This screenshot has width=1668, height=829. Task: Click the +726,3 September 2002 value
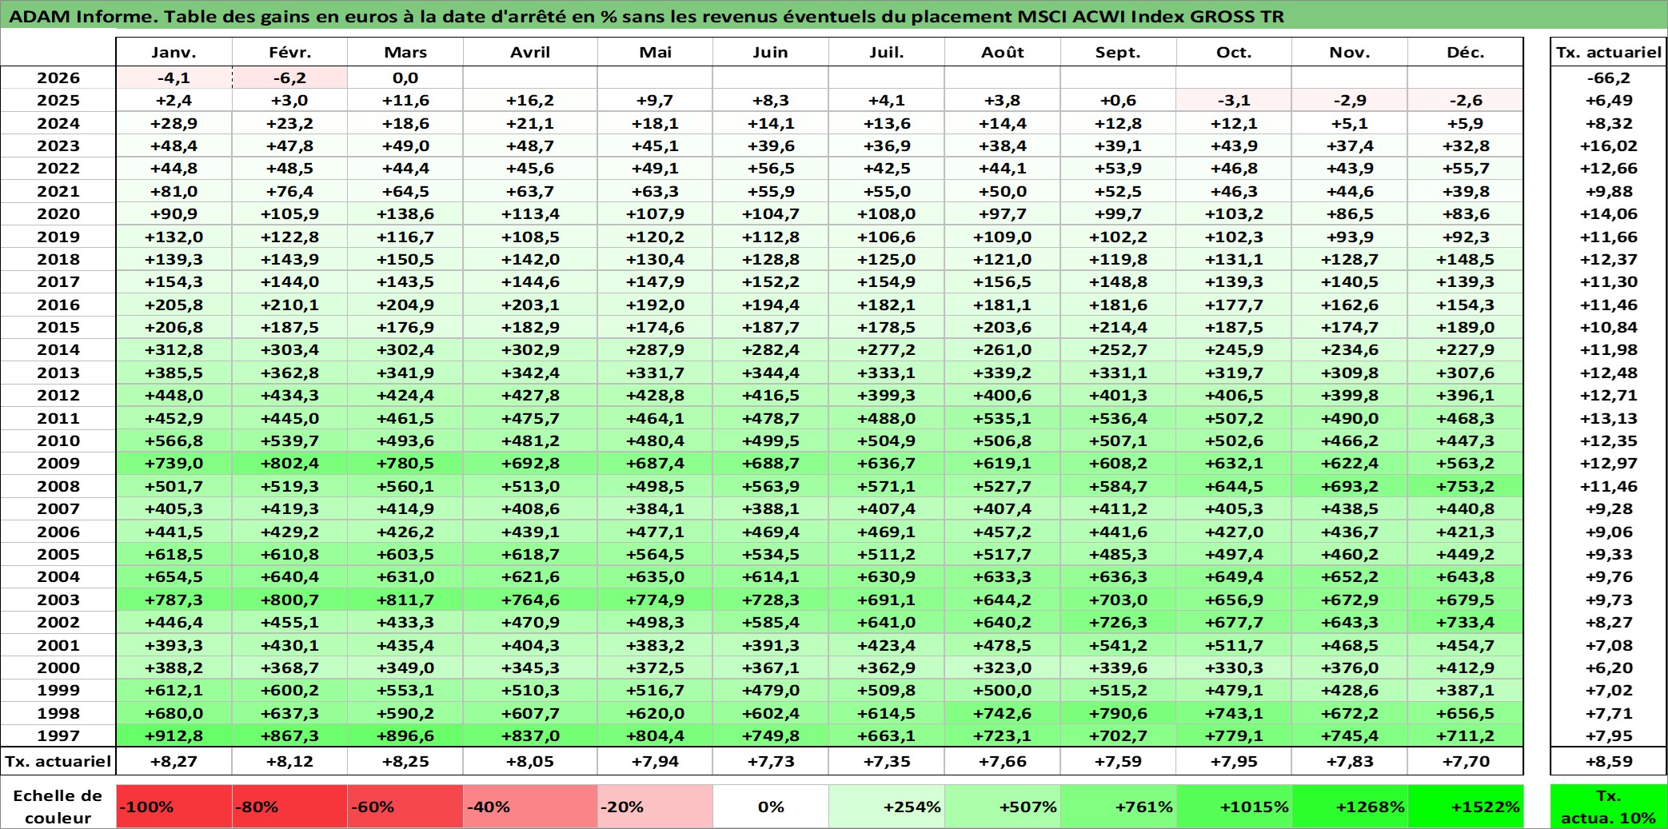[1119, 622]
